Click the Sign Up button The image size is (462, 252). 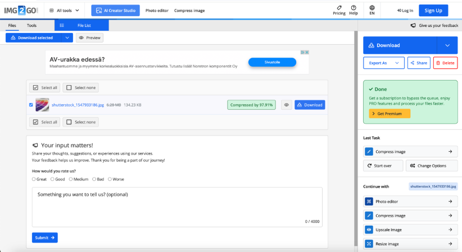pos(433,11)
